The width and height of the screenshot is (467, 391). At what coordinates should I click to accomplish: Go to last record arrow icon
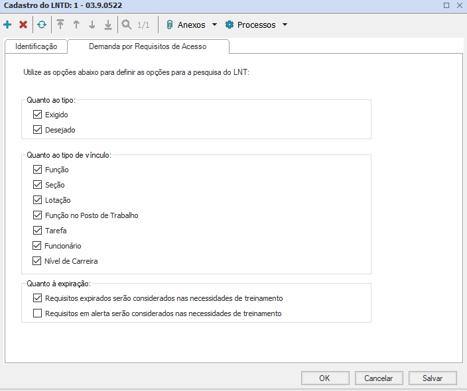(107, 25)
